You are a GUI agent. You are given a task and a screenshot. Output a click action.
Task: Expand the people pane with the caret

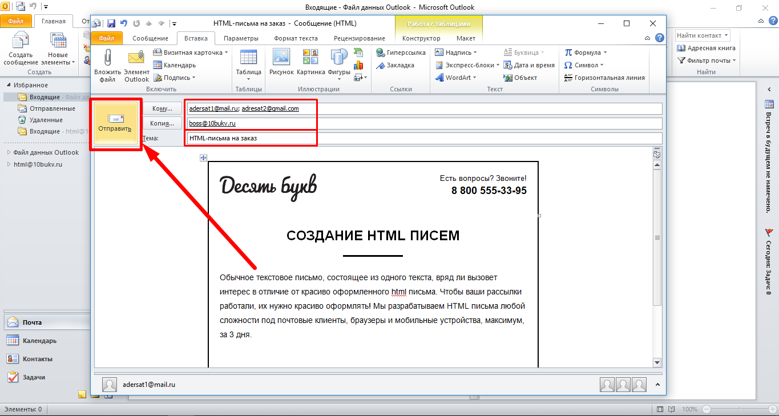[x=657, y=385]
